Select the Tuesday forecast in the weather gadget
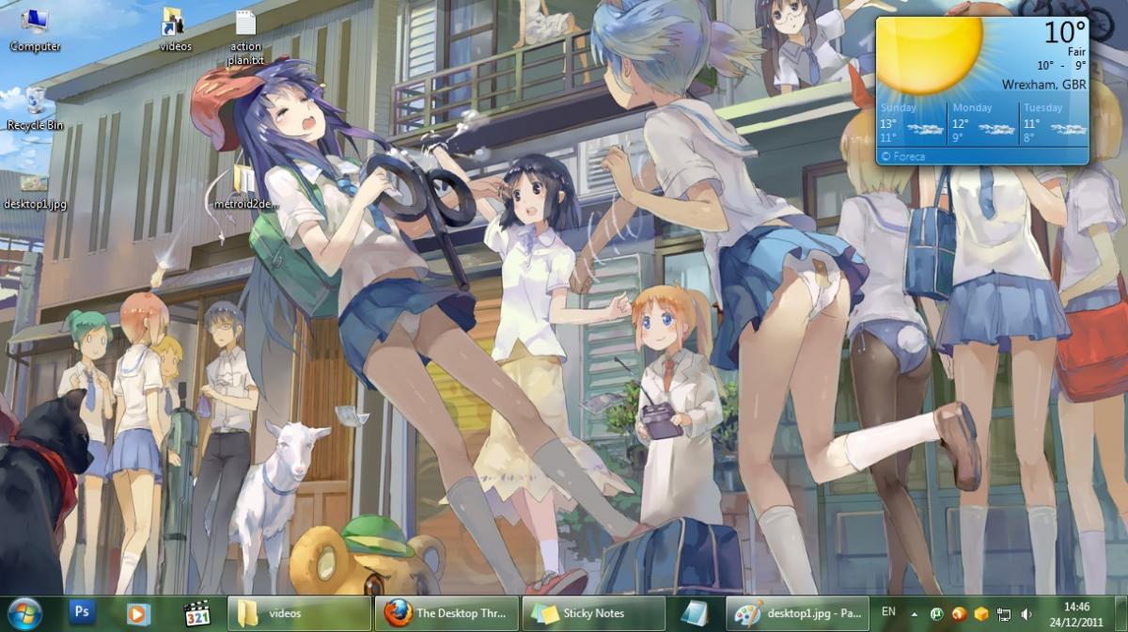The image size is (1128, 632). point(1053,123)
